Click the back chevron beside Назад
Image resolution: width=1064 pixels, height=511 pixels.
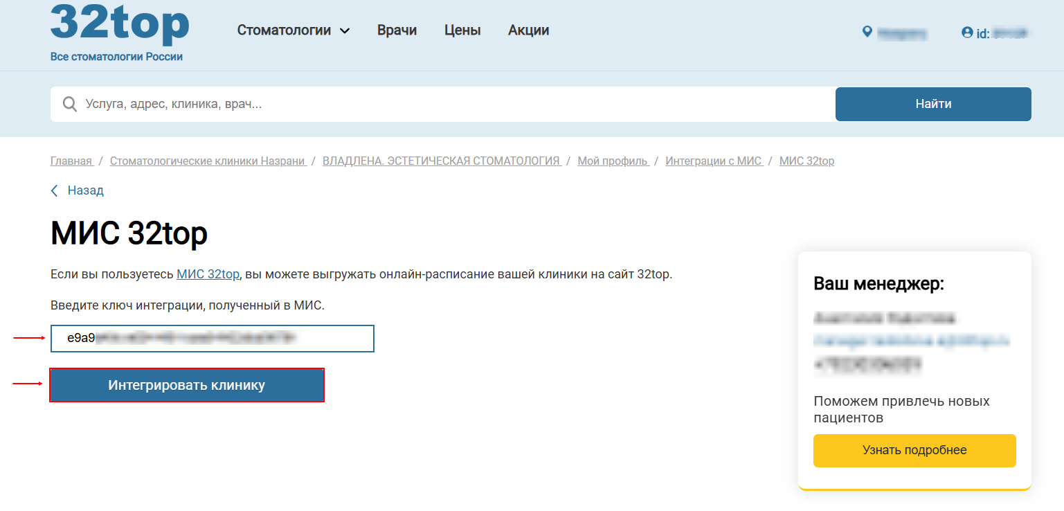(x=55, y=190)
